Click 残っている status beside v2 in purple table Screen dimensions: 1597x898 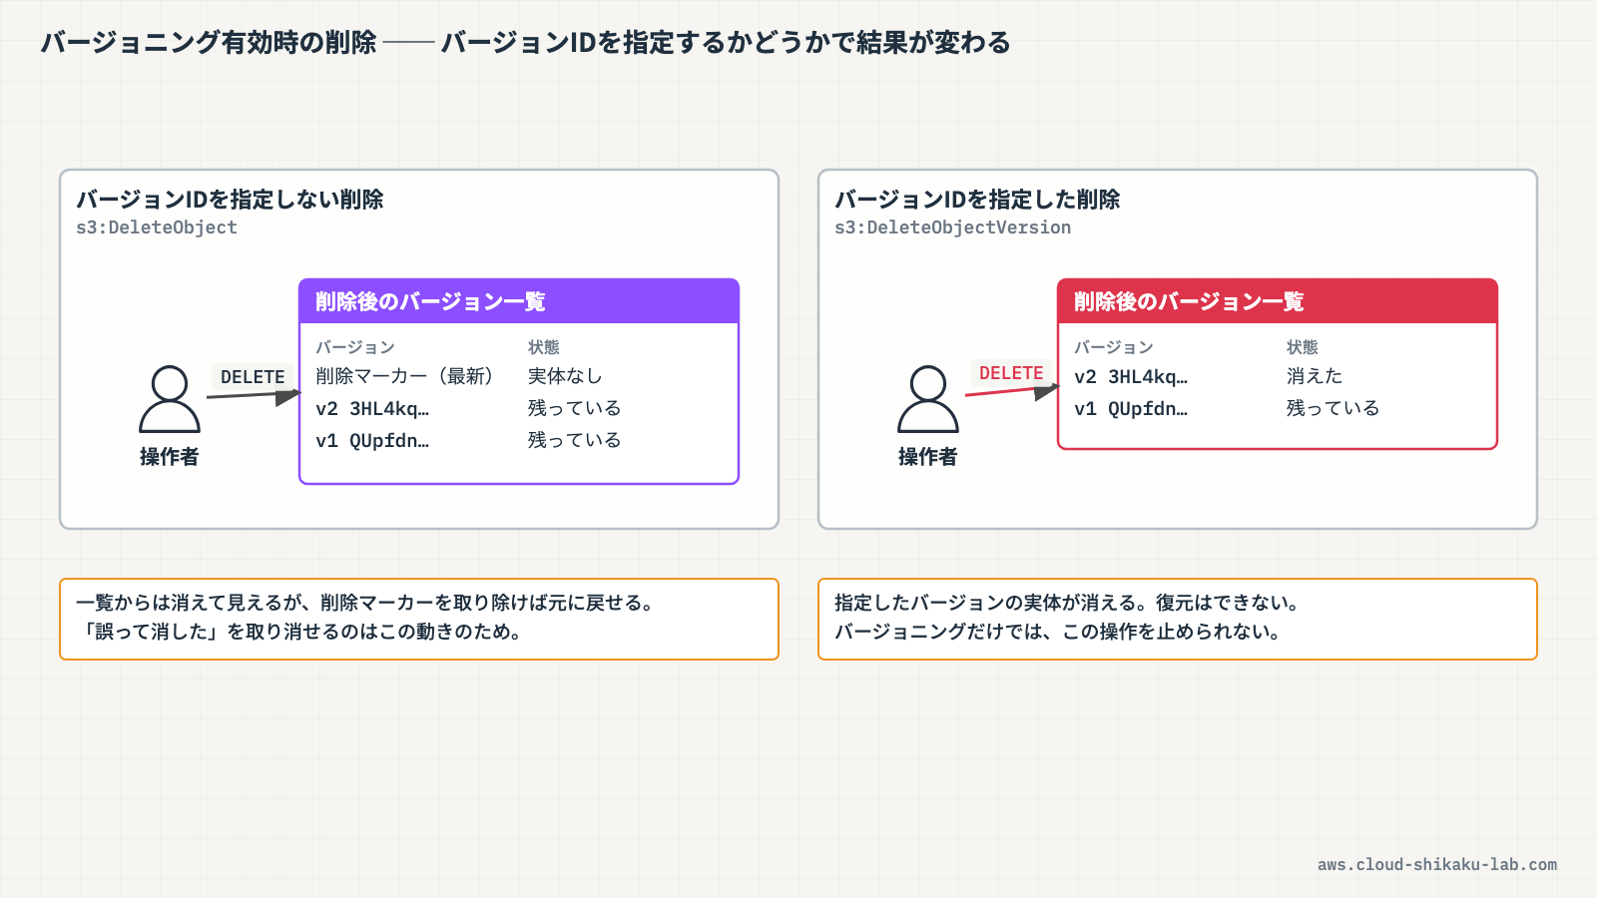coord(575,408)
